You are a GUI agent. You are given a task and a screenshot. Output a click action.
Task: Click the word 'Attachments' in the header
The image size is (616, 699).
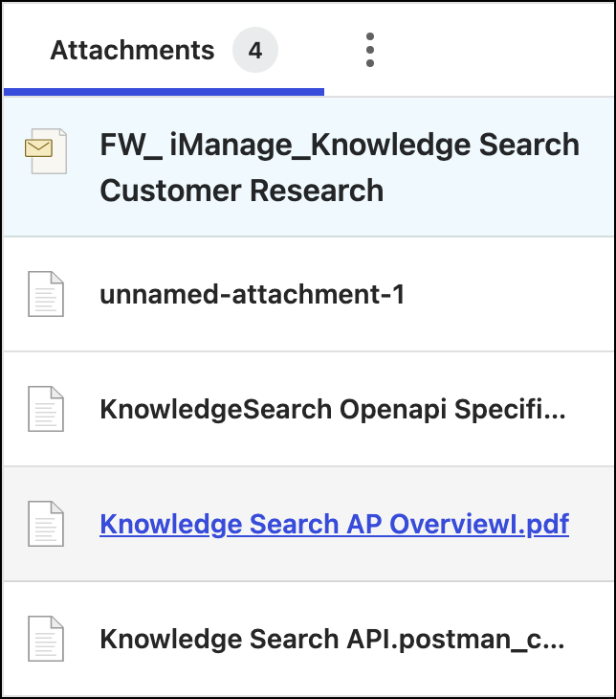pyautogui.click(x=132, y=50)
